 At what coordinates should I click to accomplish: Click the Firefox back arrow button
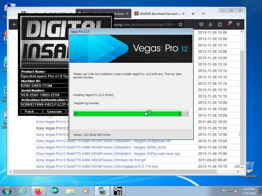(15, 24)
